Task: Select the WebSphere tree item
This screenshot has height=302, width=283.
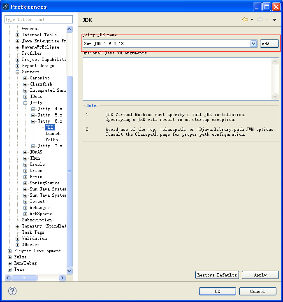Action: [x=41, y=214]
